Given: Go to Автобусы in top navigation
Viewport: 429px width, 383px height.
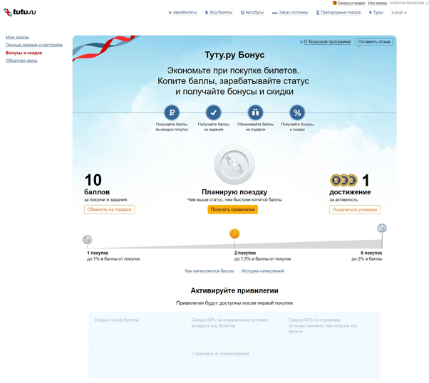Looking at the screenshot, I should (x=254, y=13).
